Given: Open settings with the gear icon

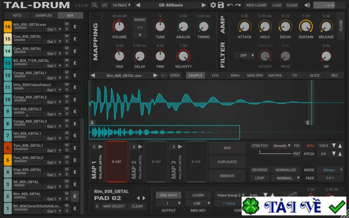Looking at the screenshot, I should [x=213, y=5].
